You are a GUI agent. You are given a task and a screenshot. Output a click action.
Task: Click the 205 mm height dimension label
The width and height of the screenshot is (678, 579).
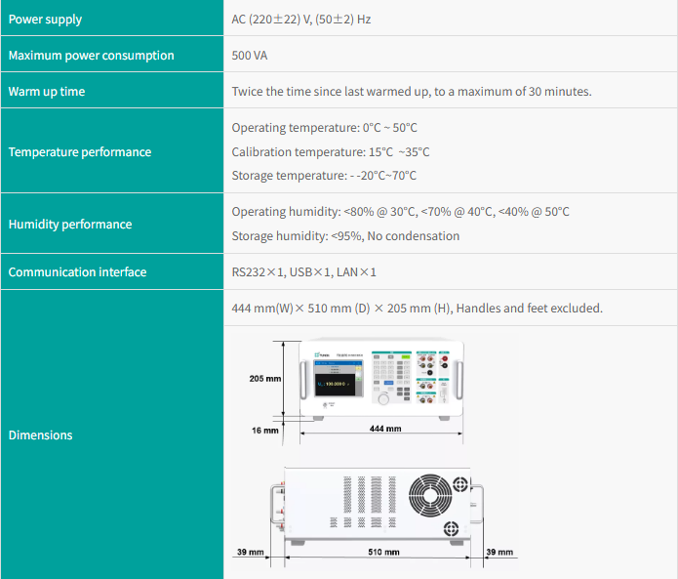click(264, 378)
